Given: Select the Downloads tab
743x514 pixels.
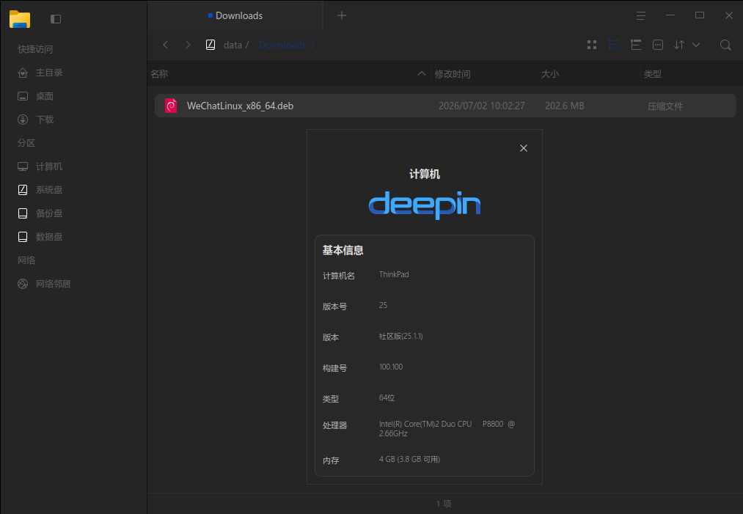Looking at the screenshot, I should click(235, 15).
